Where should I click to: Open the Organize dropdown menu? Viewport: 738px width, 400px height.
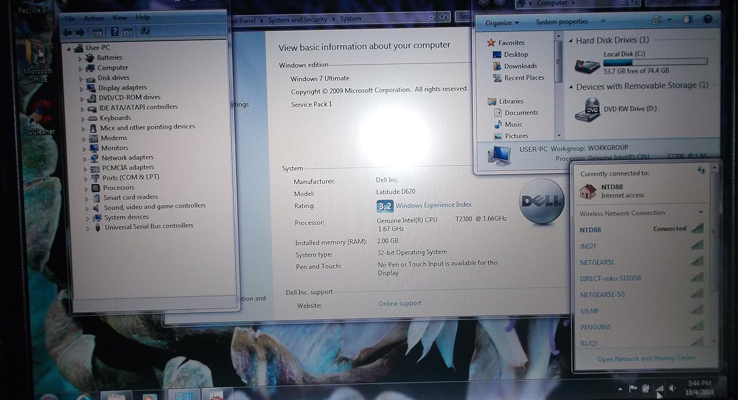click(x=502, y=23)
